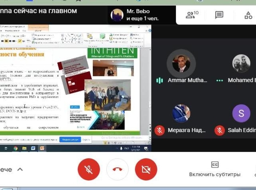The image size is (256, 190).
Task: Open Shape Fill dropdown in ribbon
Action: [x=119, y=35]
